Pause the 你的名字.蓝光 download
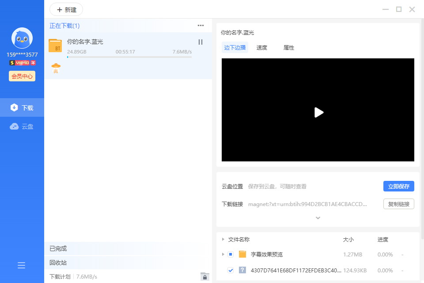This screenshot has width=424, height=283. pyautogui.click(x=201, y=42)
